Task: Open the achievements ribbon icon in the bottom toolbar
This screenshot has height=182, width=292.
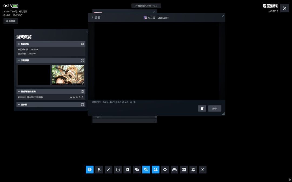Action: pos(99,170)
